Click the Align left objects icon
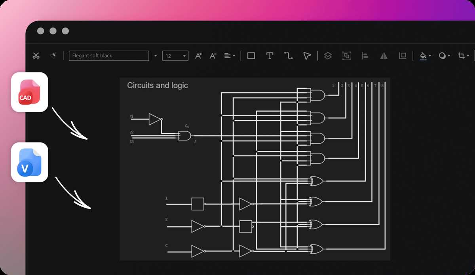 [x=365, y=56]
